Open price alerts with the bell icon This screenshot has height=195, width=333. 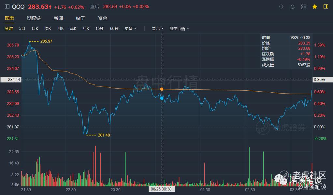293,7
